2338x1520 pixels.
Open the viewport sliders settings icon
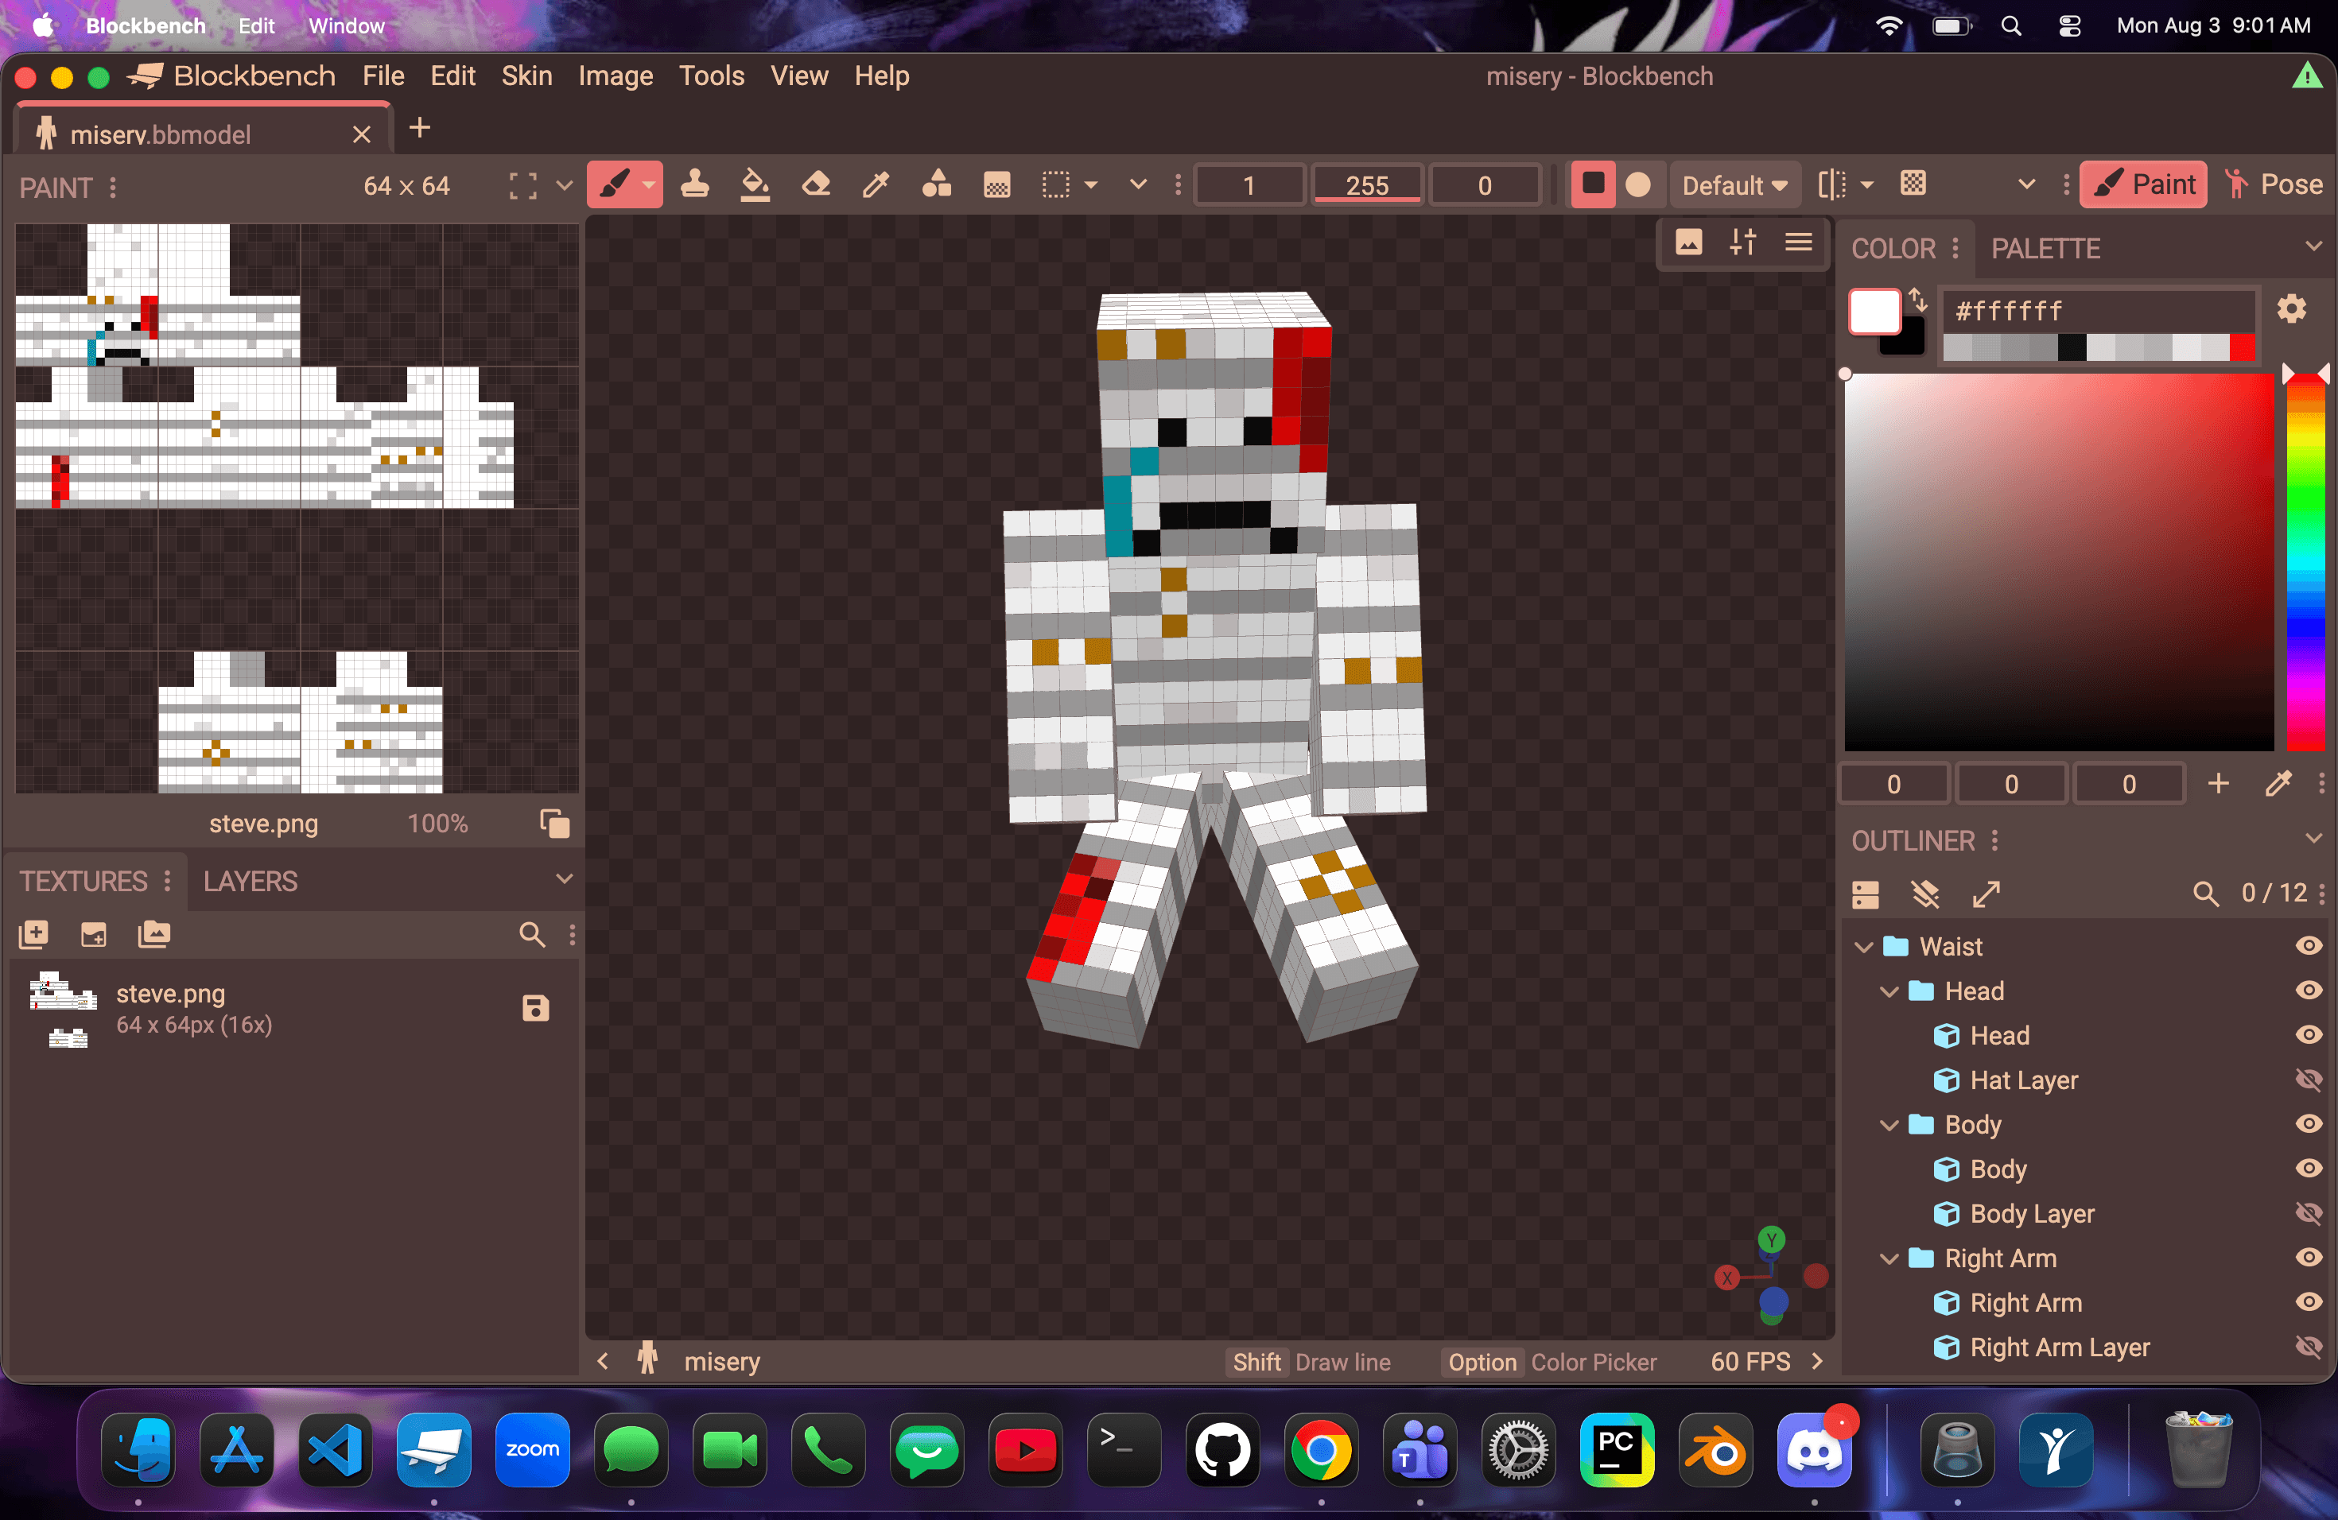click(1744, 242)
